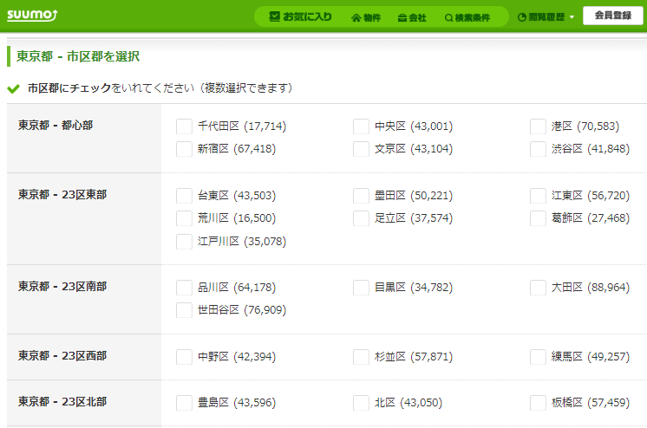Image resolution: width=647 pixels, height=428 pixels.
Task: Enable the 世田谷区 checkbox
Action: pyautogui.click(x=184, y=310)
